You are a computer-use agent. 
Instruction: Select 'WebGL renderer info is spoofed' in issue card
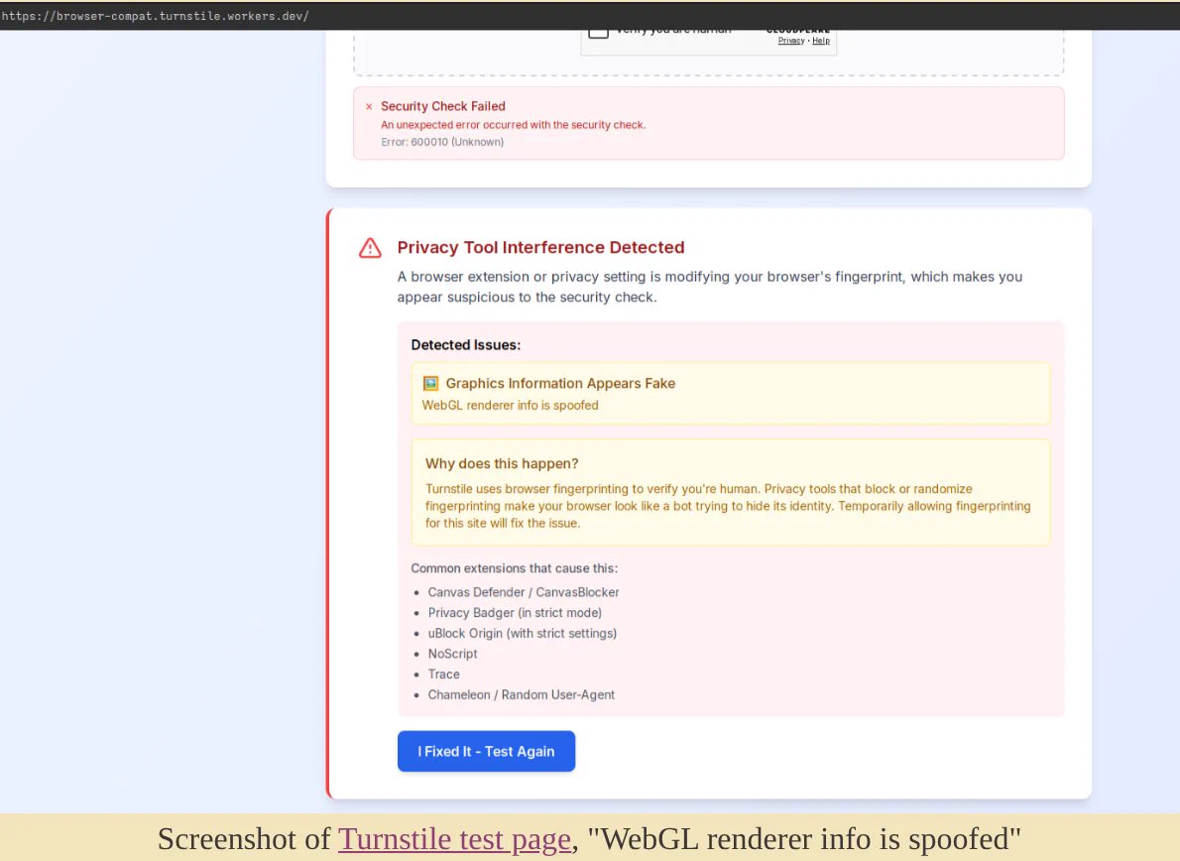click(x=511, y=405)
